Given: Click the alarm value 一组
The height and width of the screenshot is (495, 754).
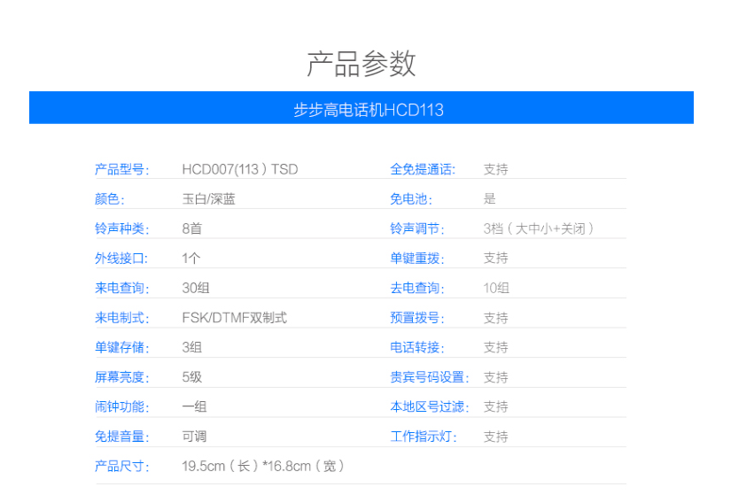Looking at the screenshot, I should point(194,407).
